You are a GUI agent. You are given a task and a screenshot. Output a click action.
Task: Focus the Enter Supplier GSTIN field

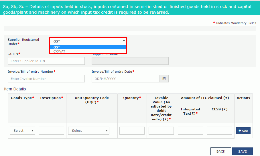tap(46, 61)
